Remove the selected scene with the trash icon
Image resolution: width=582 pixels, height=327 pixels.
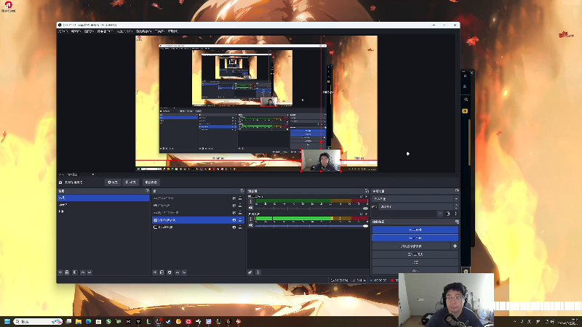(67, 272)
